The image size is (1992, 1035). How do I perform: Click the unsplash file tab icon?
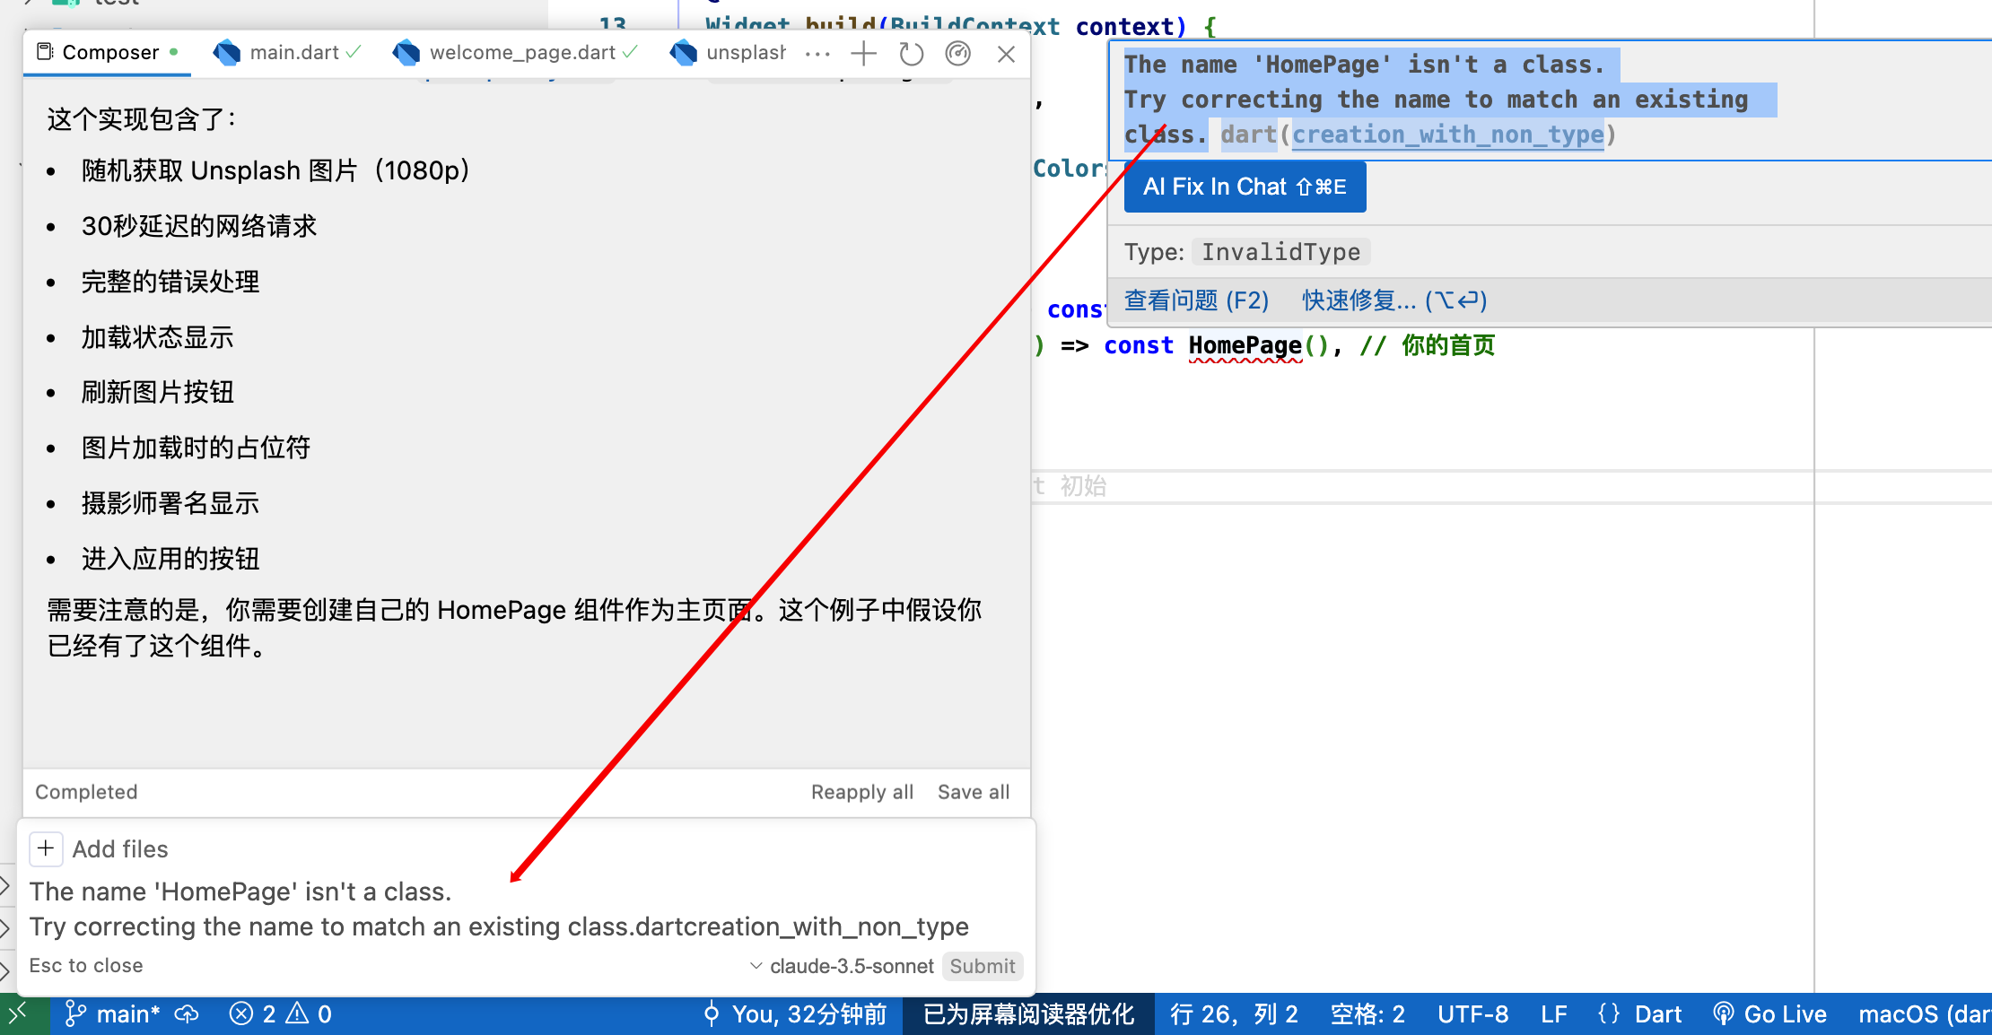coord(681,53)
